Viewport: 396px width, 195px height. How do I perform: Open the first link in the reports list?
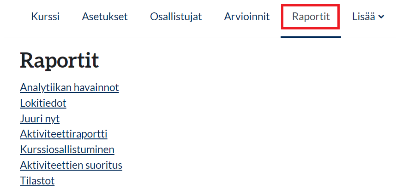point(69,87)
